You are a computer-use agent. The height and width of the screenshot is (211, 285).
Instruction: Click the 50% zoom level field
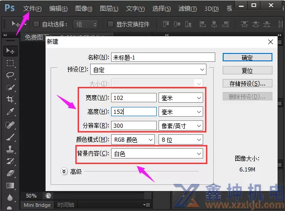[x=31, y=196]
